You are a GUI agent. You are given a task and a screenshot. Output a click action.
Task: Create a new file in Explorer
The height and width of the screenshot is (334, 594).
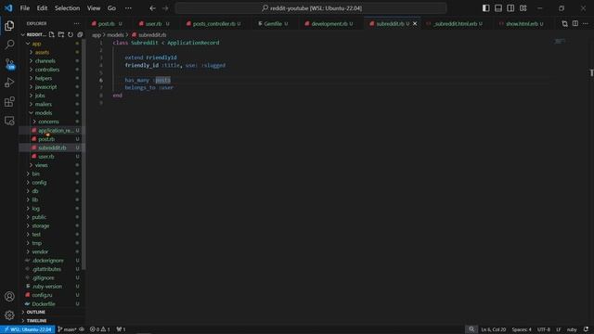52,34
